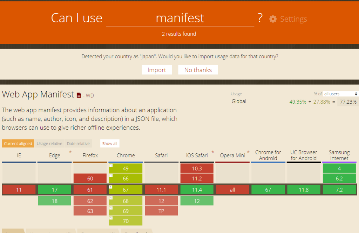Select the Firefox 62 cell
Screen dimensions: 359x233
click(x=90, y=201)
